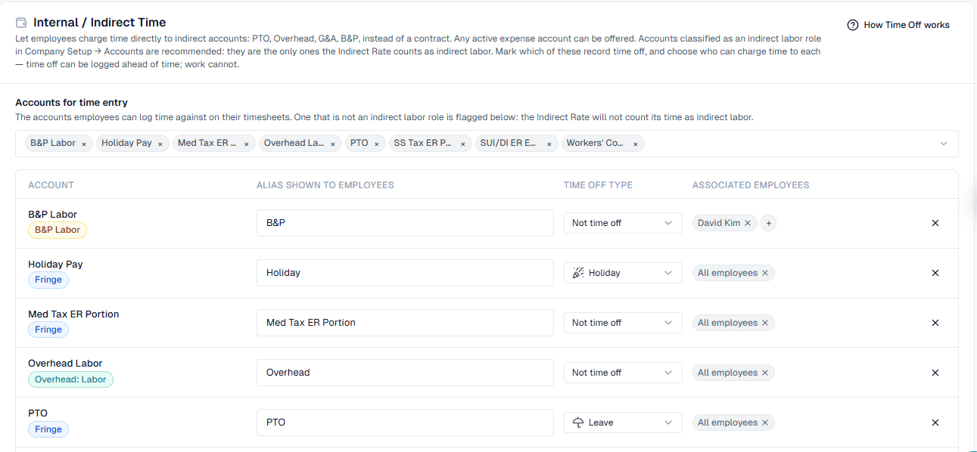
Task: Remove the B&P Labor chip from accounts selector
Action: click(84, 144)
